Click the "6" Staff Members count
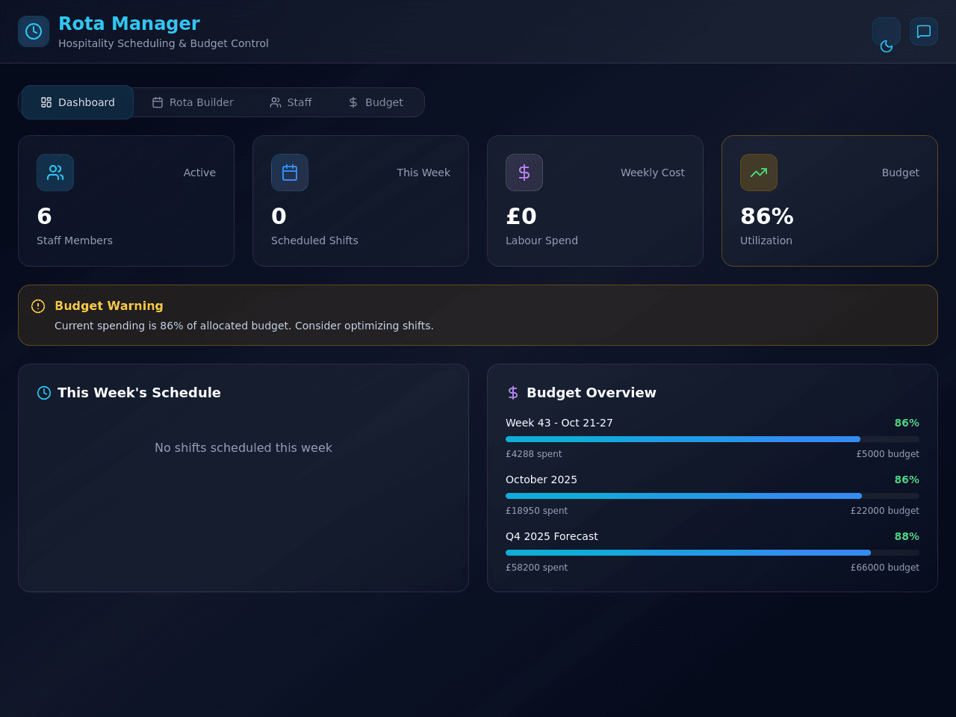Image resolution: width=956 pixels, height=717 pixels. [x=44, y=216]
